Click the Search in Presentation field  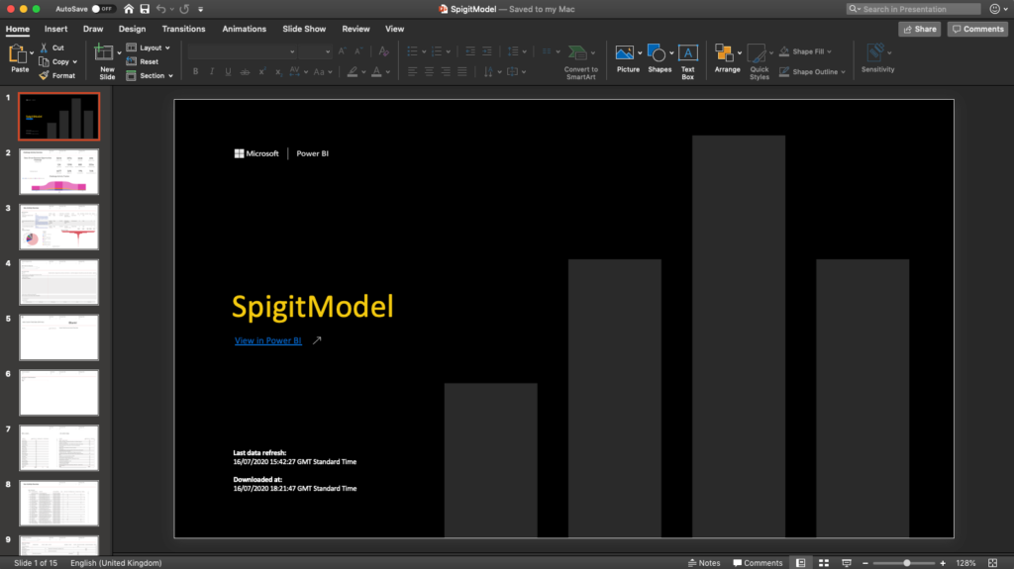click(x=914, y=9)
